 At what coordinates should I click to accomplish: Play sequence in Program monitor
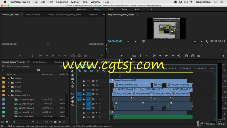[166, 55]
